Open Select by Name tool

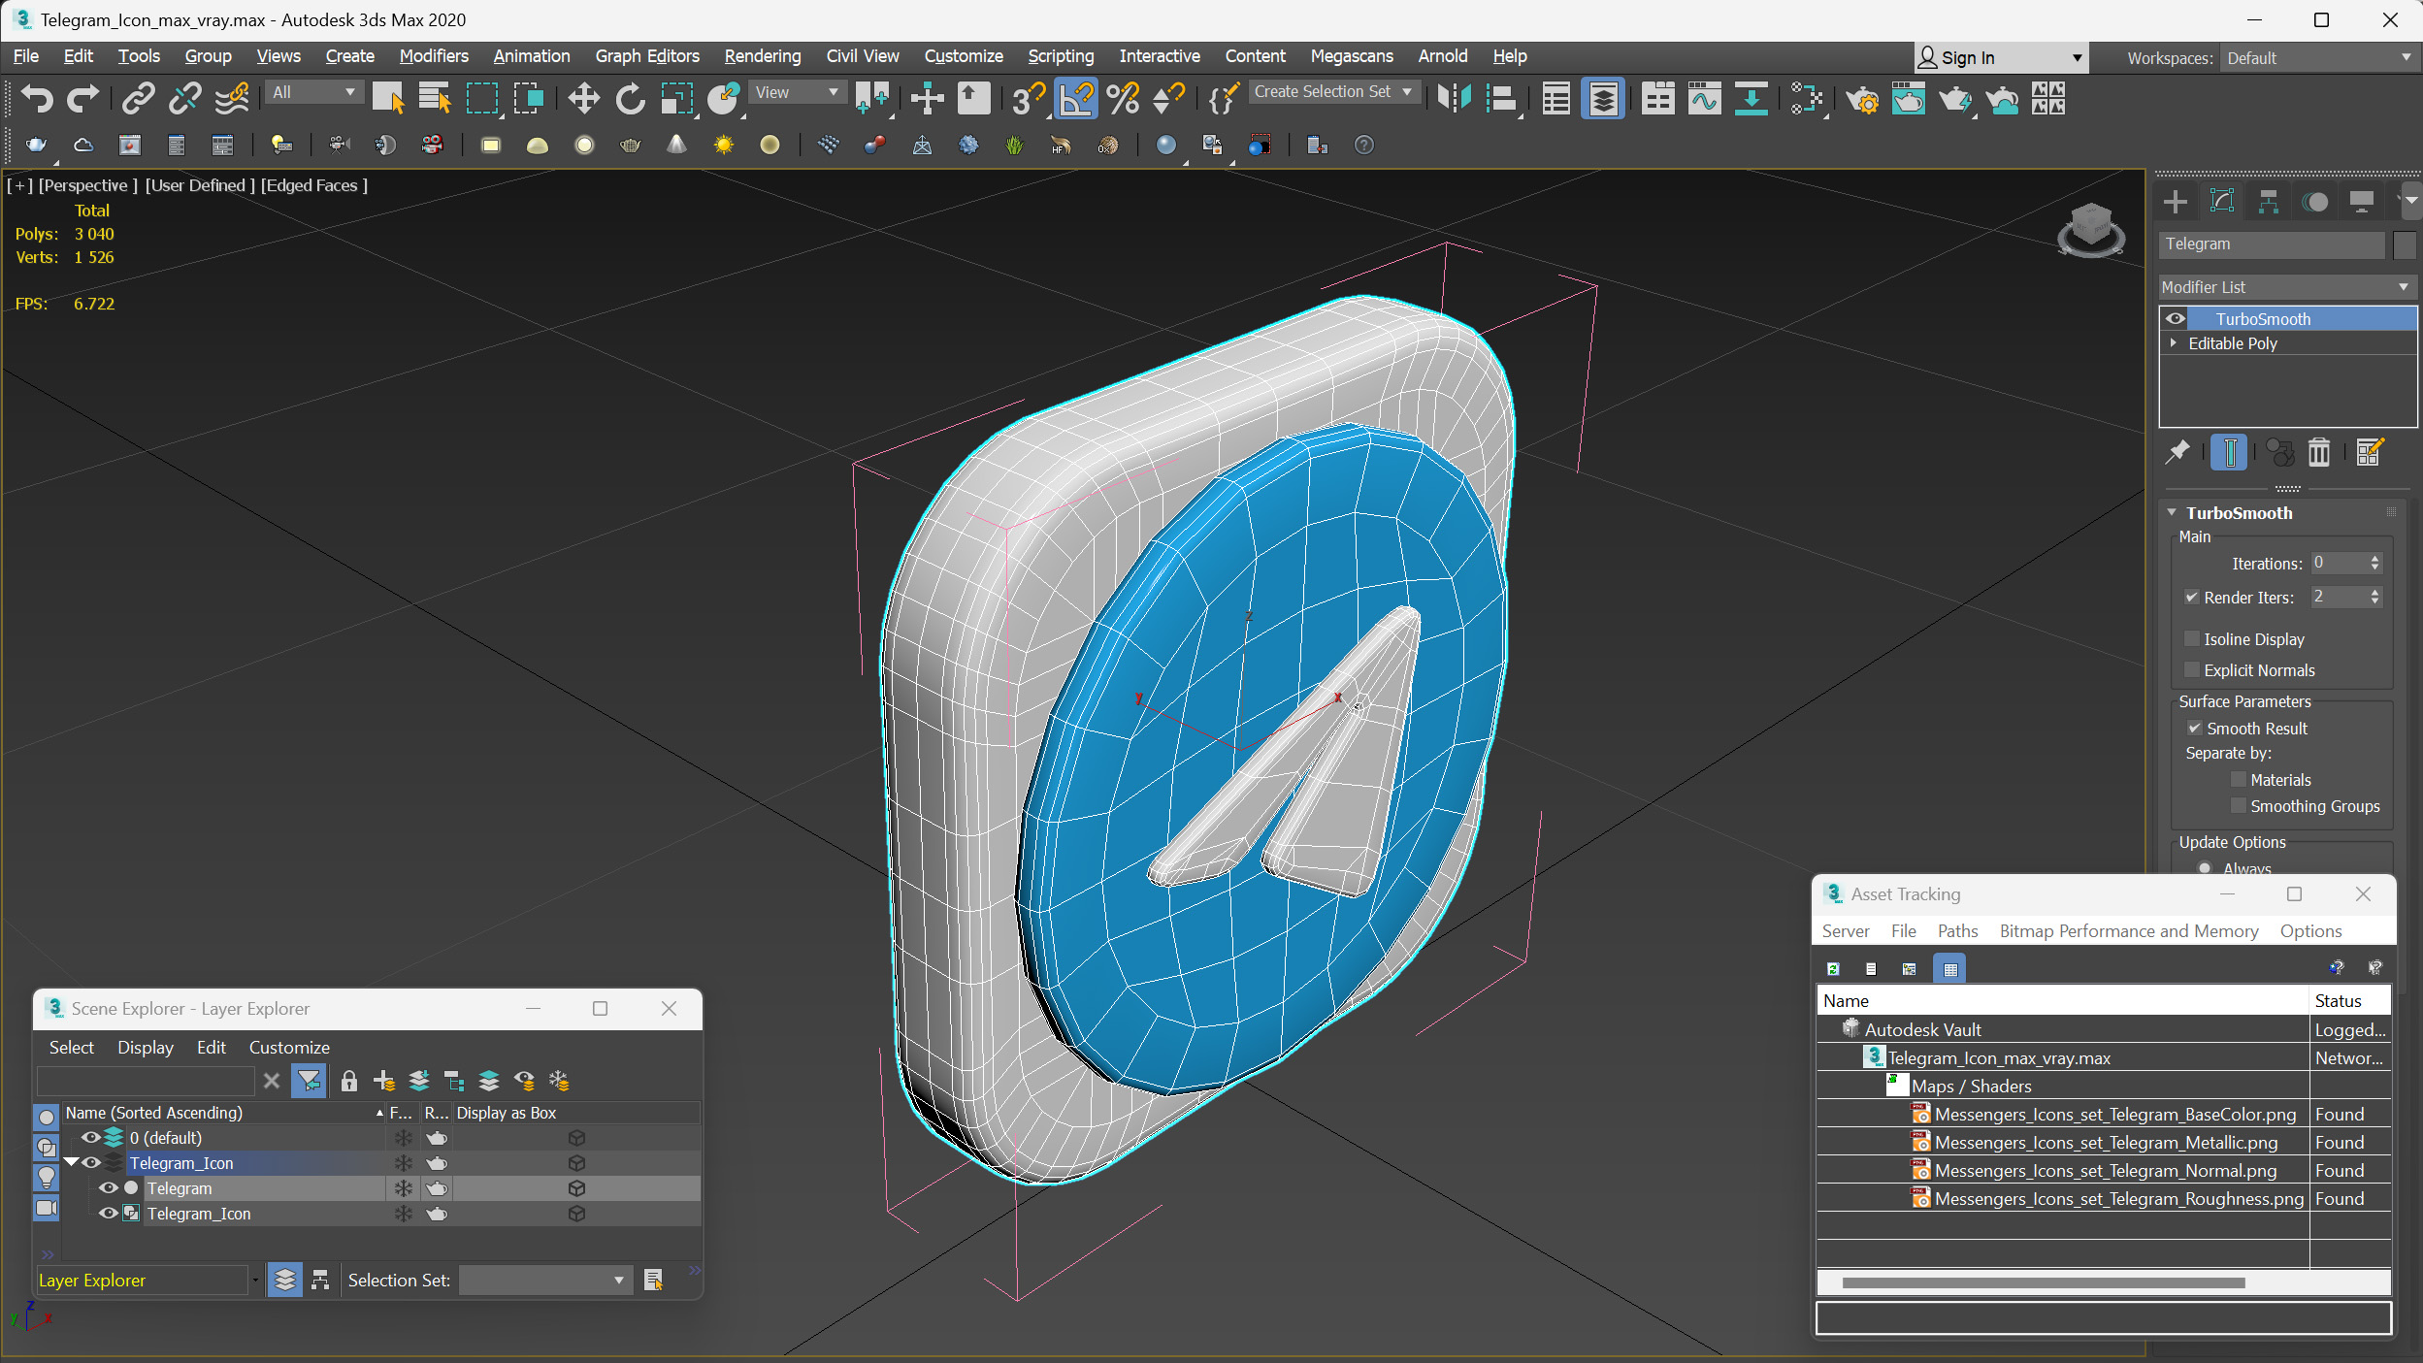click(x=435, y=98)
